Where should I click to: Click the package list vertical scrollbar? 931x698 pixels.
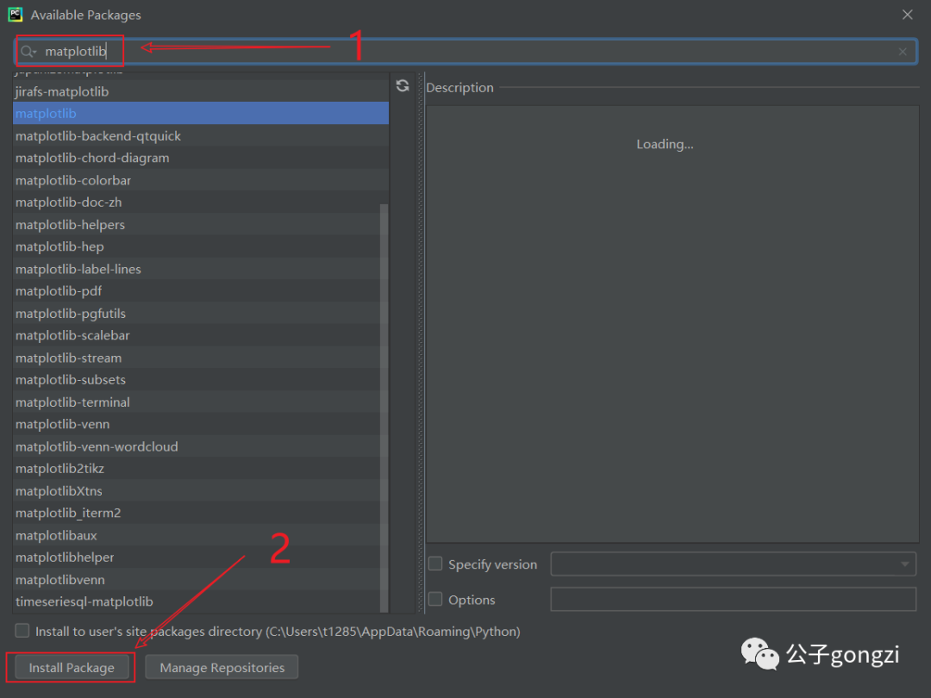tap(384, 408)
